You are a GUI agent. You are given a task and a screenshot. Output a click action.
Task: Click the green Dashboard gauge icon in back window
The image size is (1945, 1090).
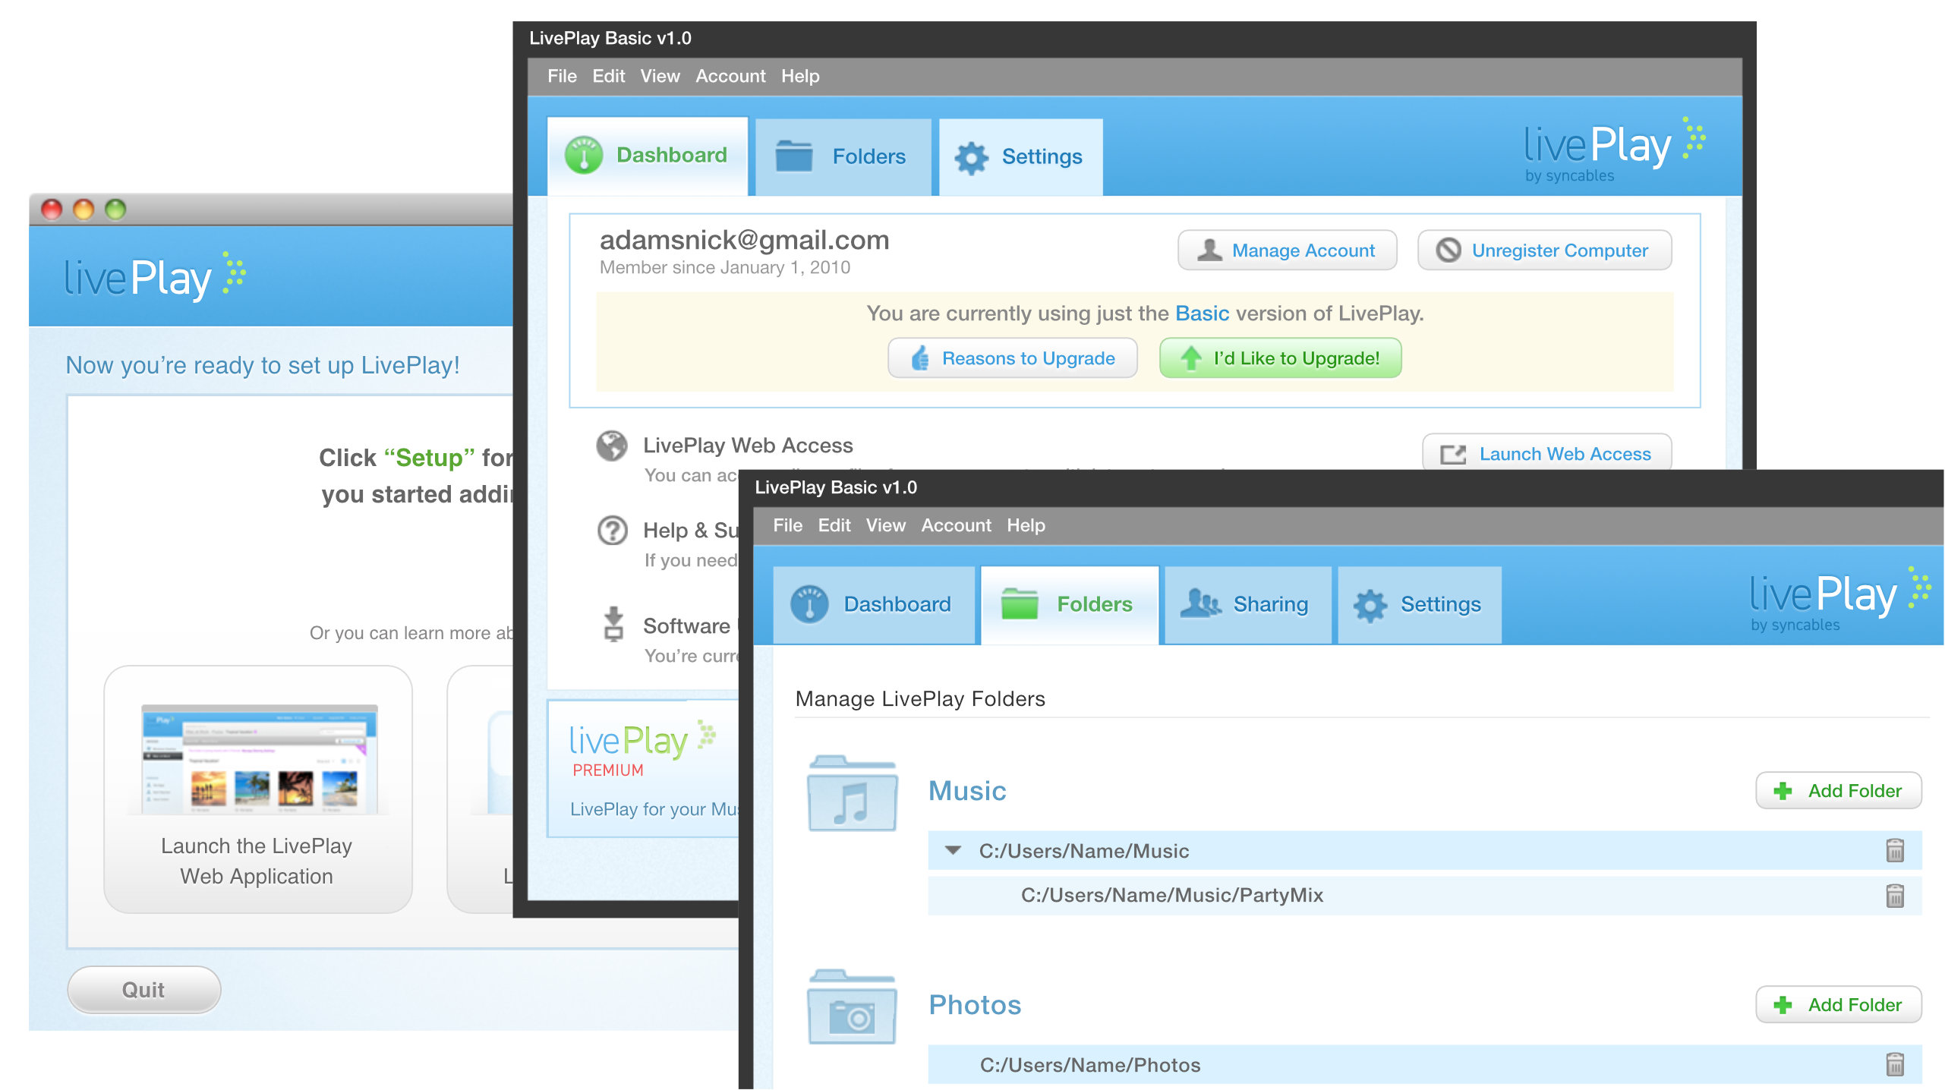tap(584, 156)
